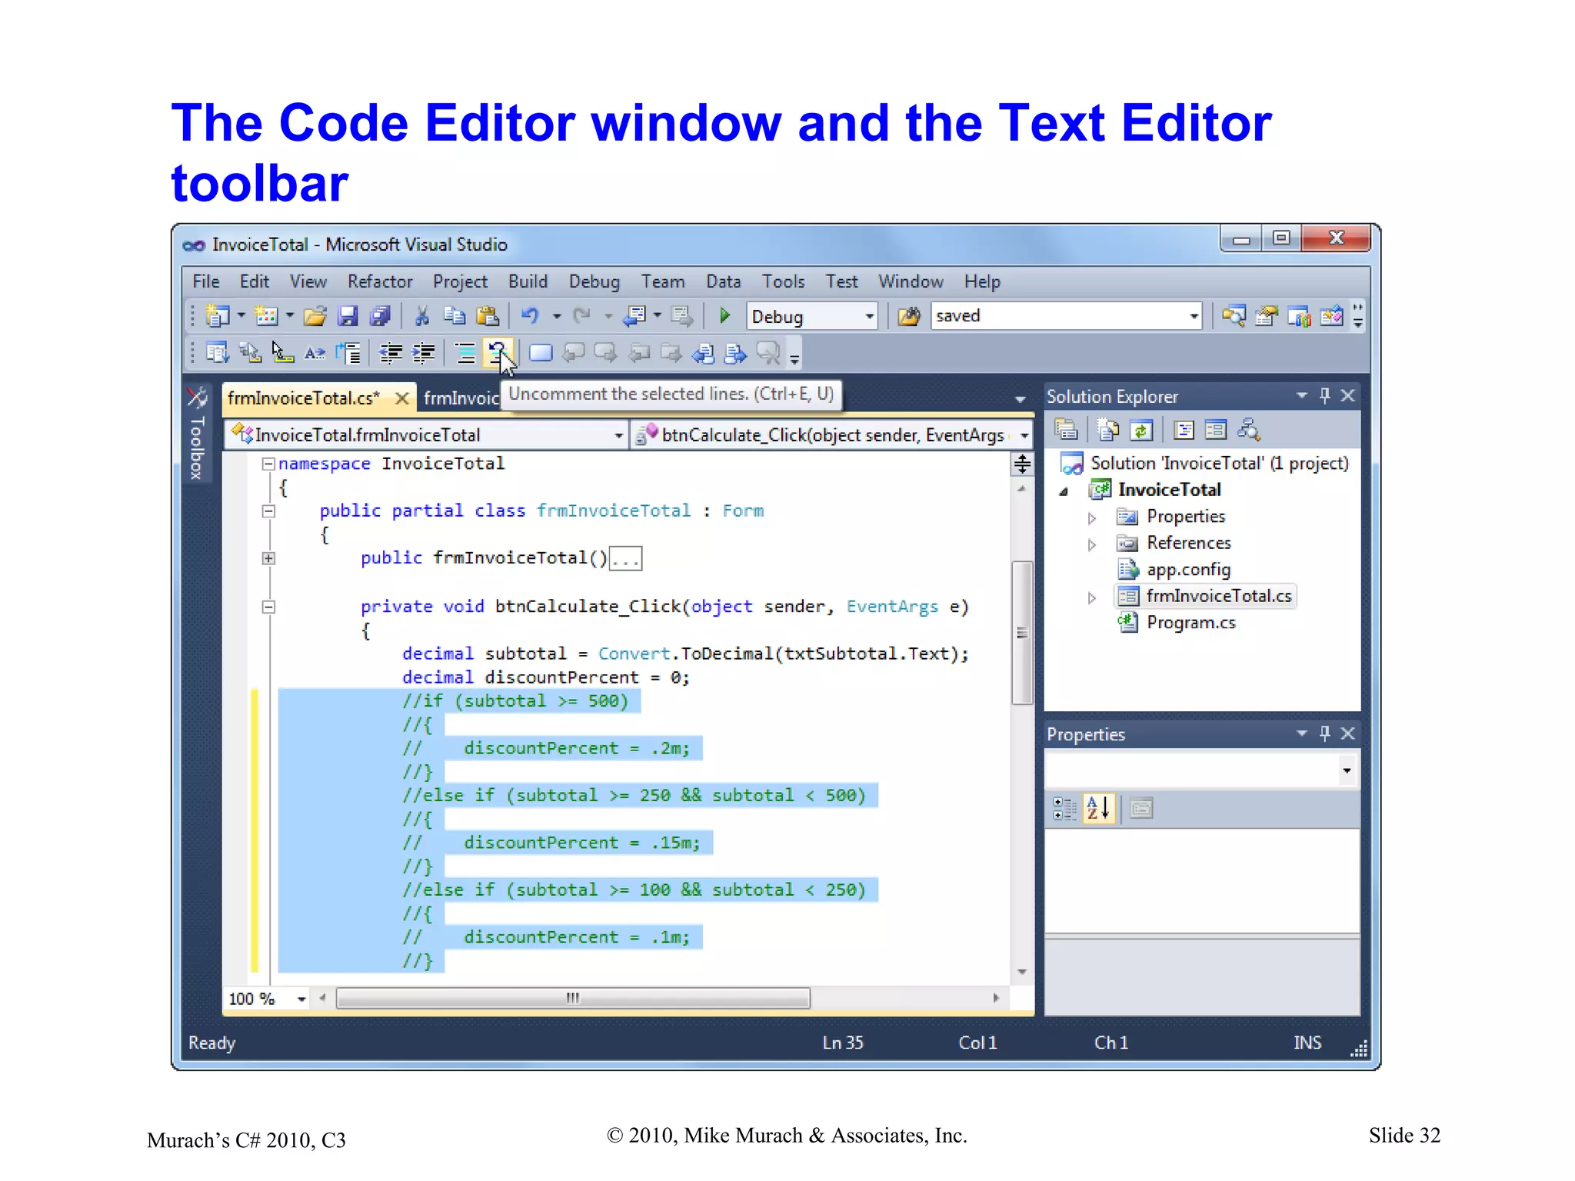Click the Display Parameter Info icon

point(250,353)
